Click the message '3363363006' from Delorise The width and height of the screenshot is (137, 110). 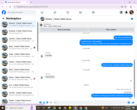50,77
